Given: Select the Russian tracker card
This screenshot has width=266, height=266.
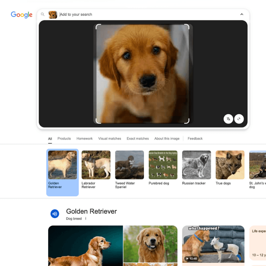Looking at the screenshot, I should click(197, 168).
